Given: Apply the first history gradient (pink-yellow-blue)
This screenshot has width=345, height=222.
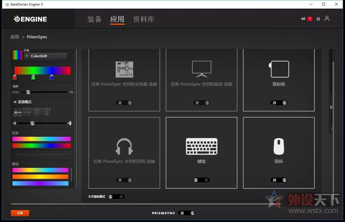Looking at the screenshot, I should pos(42,139).
